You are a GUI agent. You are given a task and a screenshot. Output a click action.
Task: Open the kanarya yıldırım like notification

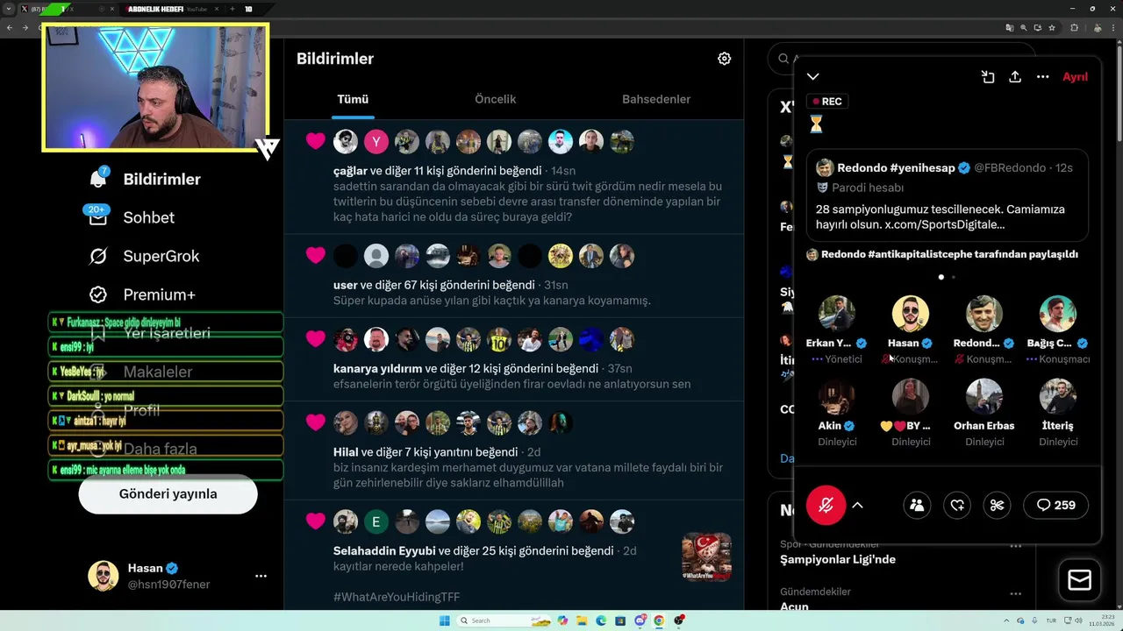[x=514, y=360]
